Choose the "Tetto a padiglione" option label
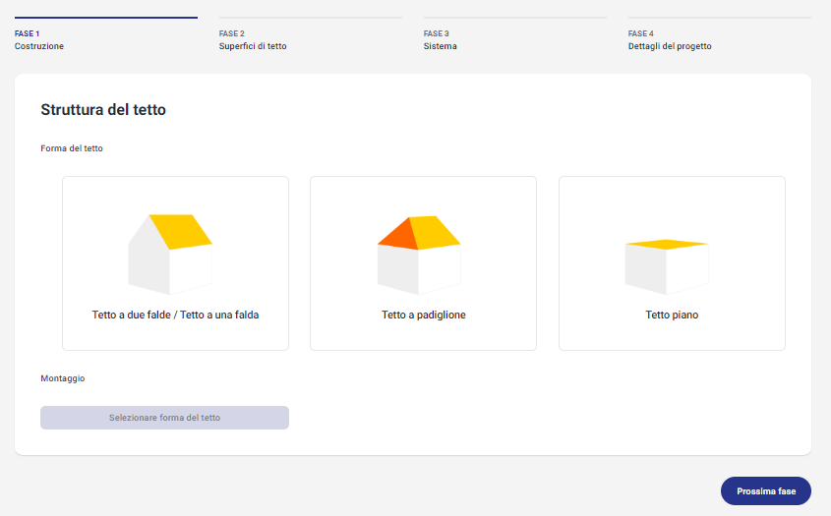Viewport: 831px width, 516px height. [424, 315]
